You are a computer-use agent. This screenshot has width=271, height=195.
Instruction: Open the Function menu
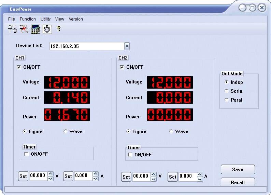(x=28, y=19)
